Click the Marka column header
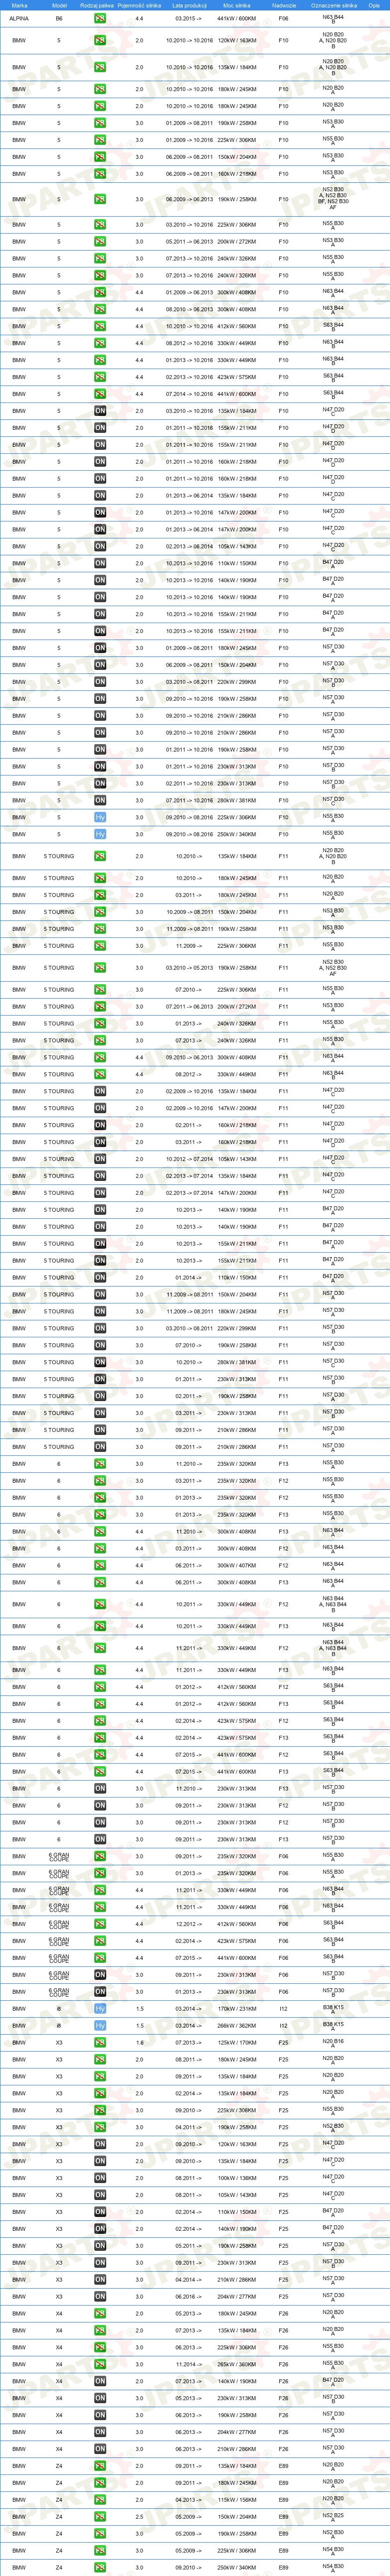390x2576 pixels. [x=19, y=5]
